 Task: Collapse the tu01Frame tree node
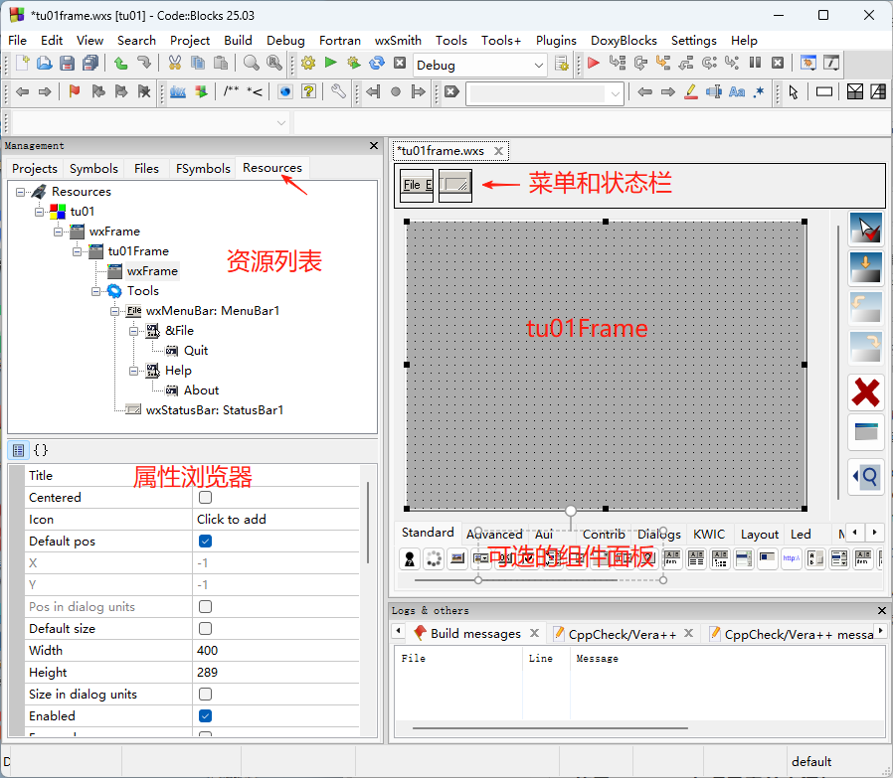click(77, 251)
